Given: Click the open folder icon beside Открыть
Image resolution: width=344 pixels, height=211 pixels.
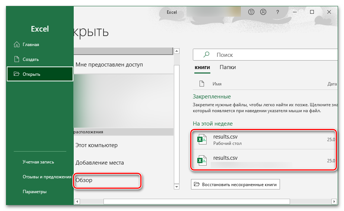Looking at the screenshot, I should tap(16, 74).
